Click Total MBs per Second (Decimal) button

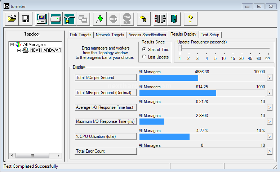click(x=106, y=93)
